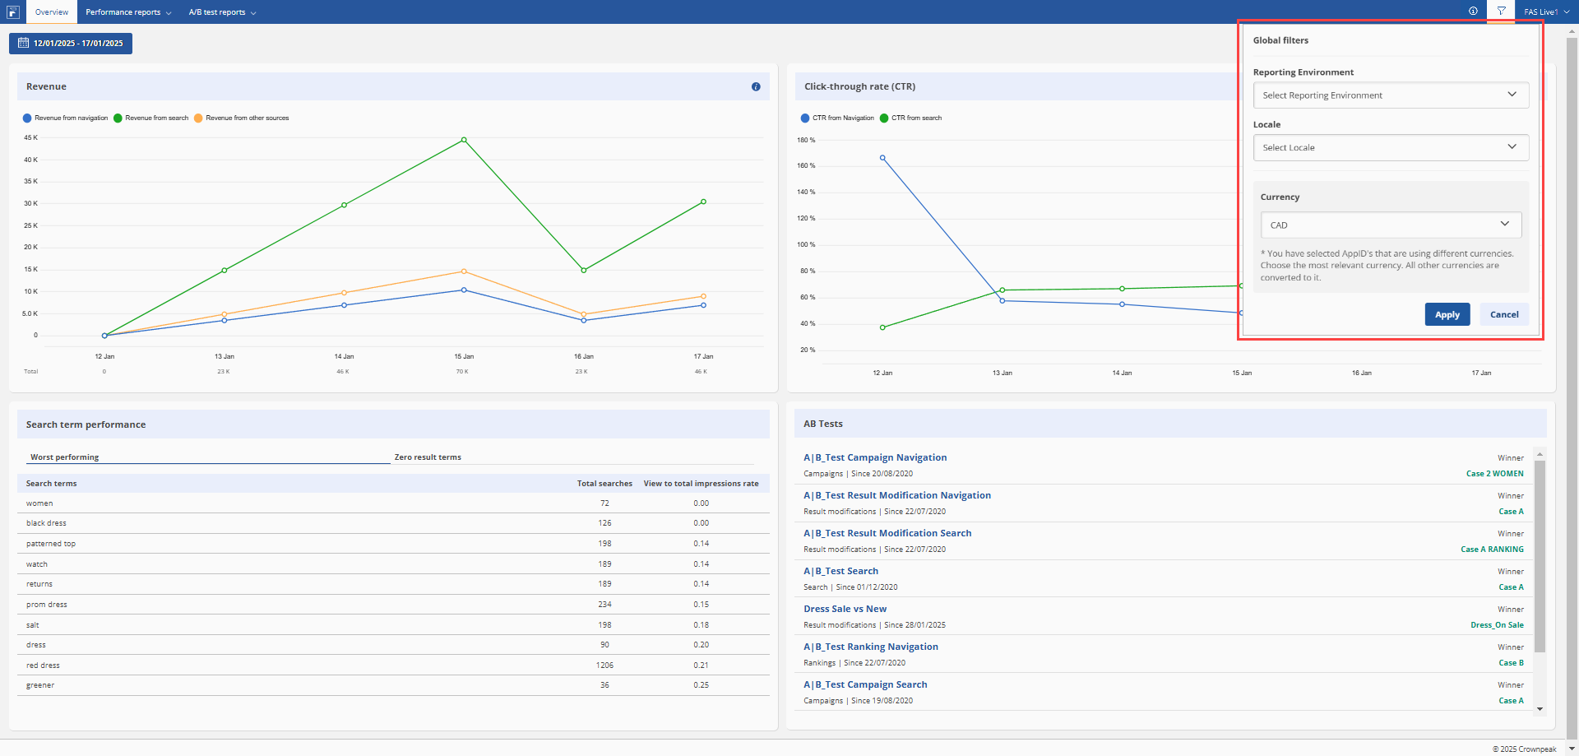Open A|B_Test Ranking Navigation link
Screen dimensions: 1579x756
(871, 647)
